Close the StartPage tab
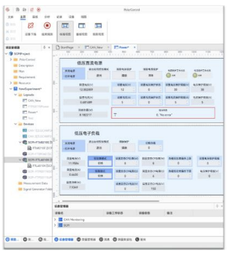 (x=79, y=47)
